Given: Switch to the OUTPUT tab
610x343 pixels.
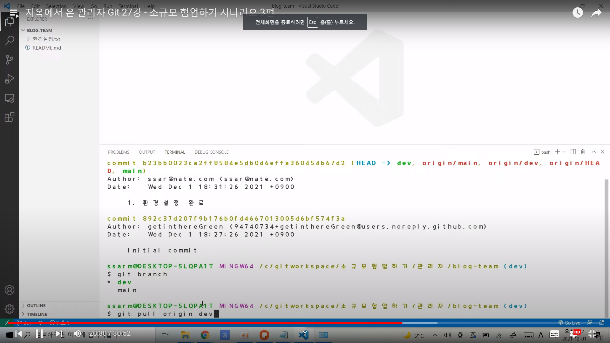Looking at the screenshot, I should (147, 152).
